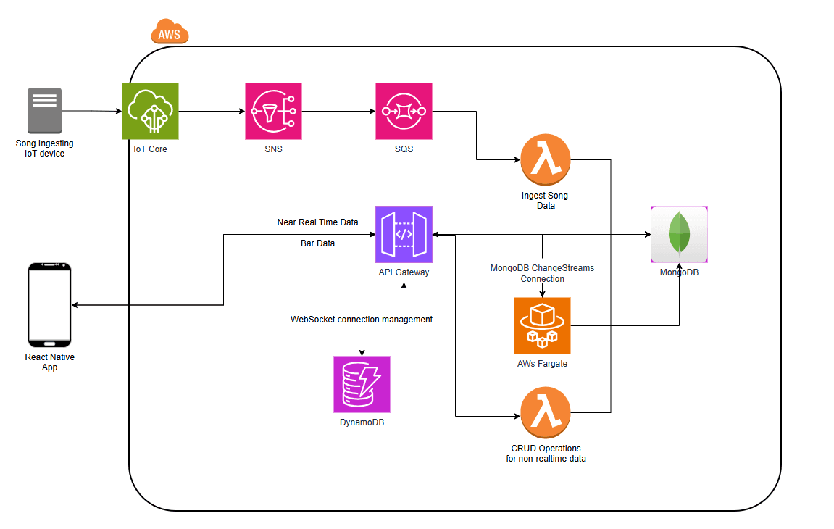Click the React Native App phone icon
Screen dimensions: 834x529
click(49, 304)
